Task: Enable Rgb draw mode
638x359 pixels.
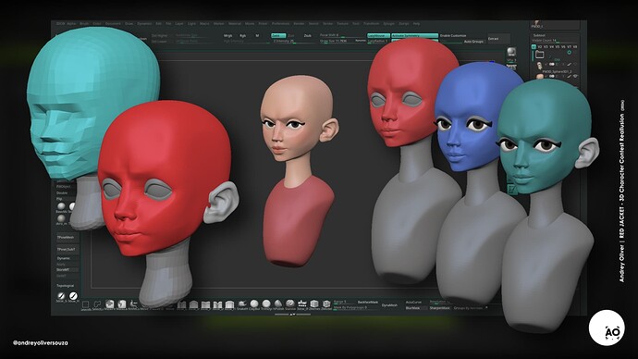Action: pos(243,35)
